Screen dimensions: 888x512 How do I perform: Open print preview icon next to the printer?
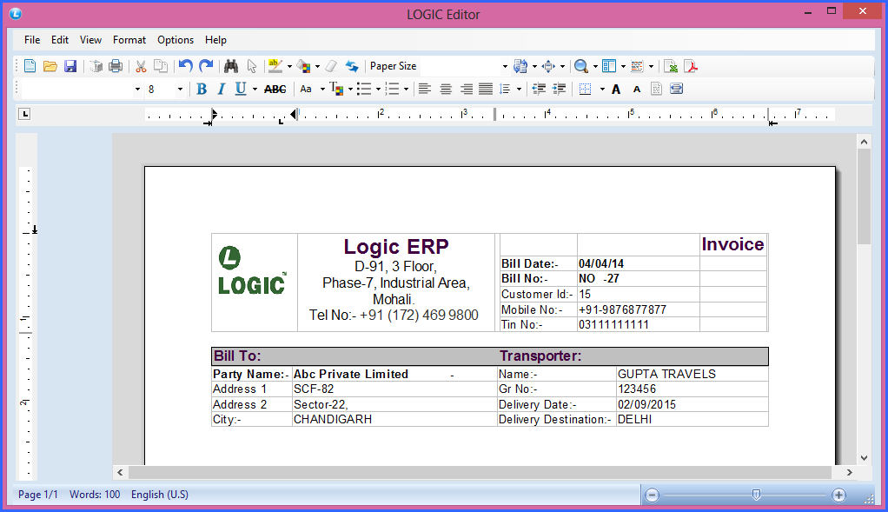click(96, 66)
